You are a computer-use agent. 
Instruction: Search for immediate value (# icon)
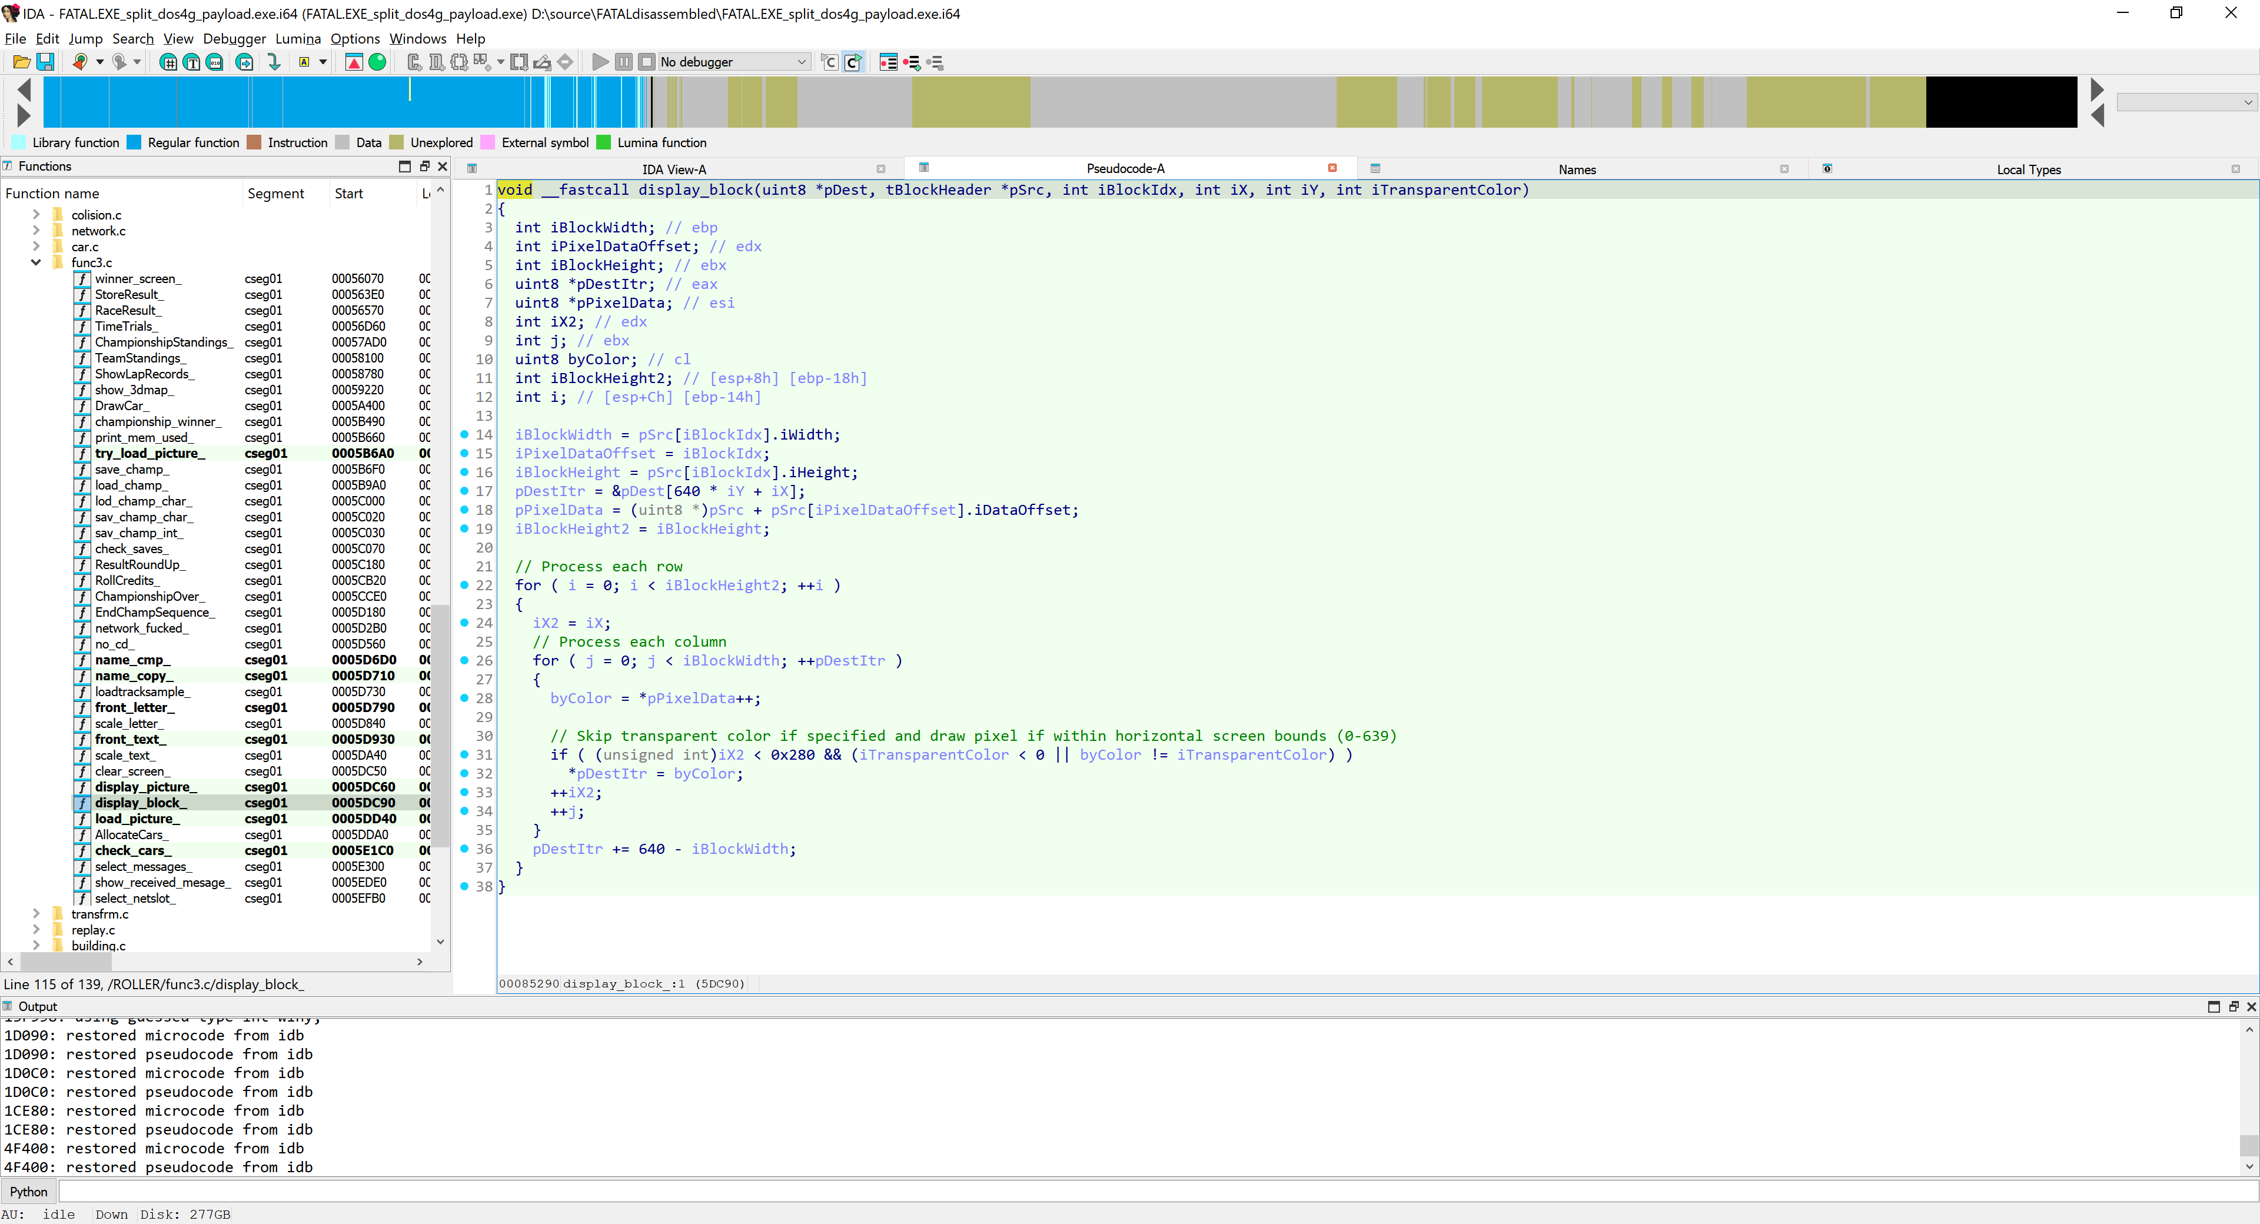click(168, 61)
